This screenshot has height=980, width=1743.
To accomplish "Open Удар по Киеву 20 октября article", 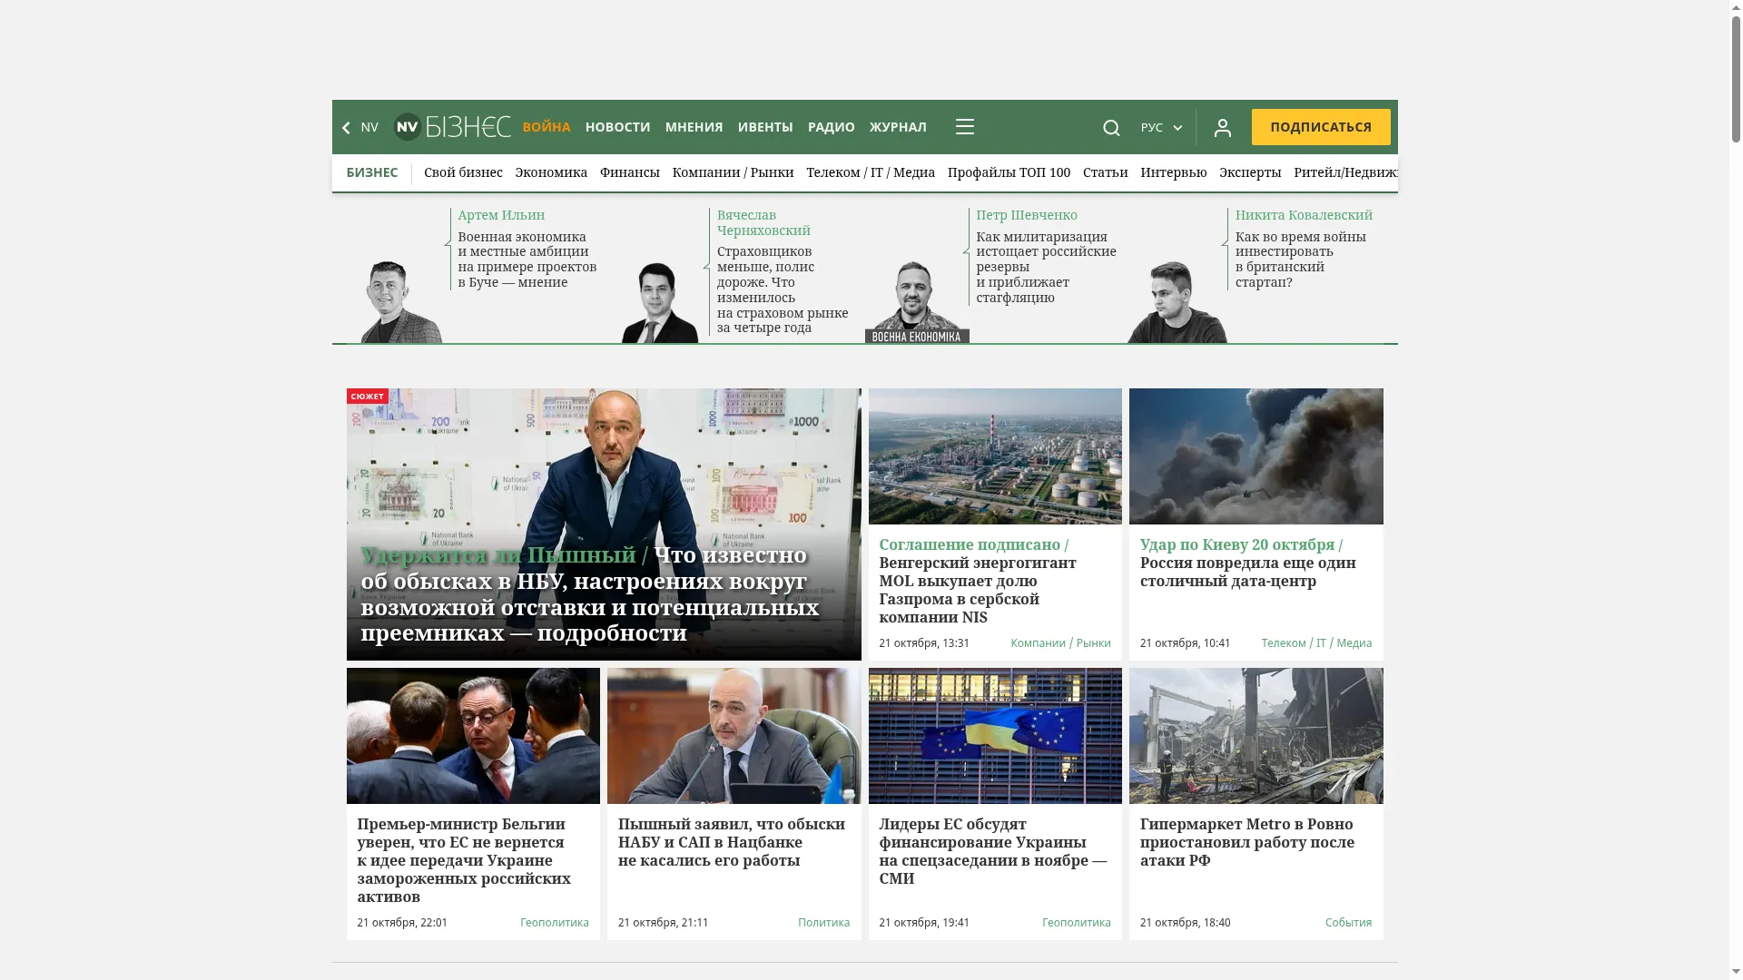I will [x=1248, y=563].
